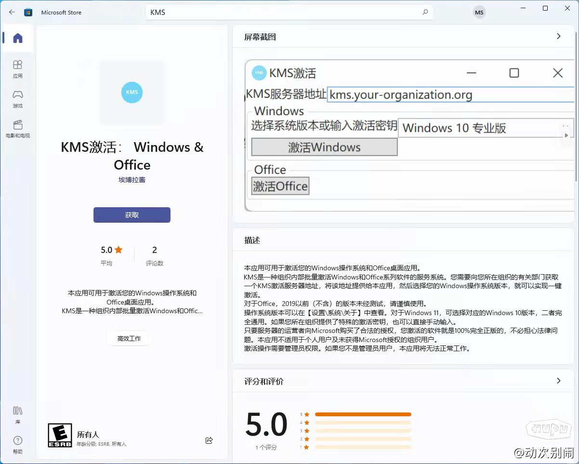This screenshot has width=579, height=464.
Task: Click into the KMS search box
Action: (289, 12)
